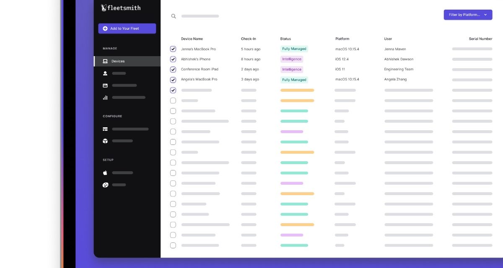Select the layout grid icon under Configure
Image resolution: width=503 pixels, height=268 pixels.
click(105, 129)
